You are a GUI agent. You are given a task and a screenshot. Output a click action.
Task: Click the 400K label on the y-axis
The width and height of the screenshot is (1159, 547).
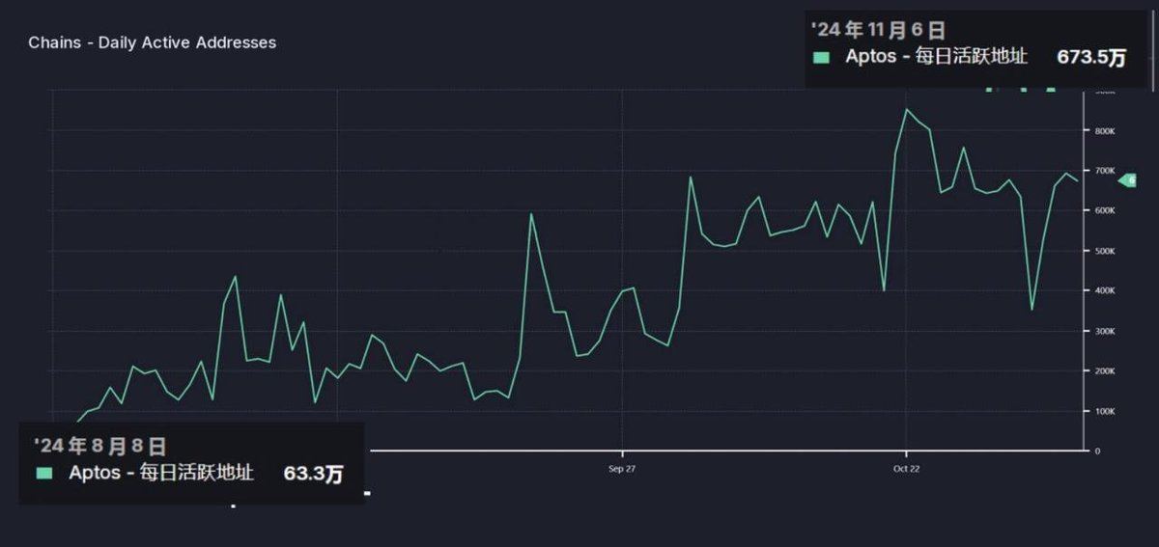tap(1105, 290)
